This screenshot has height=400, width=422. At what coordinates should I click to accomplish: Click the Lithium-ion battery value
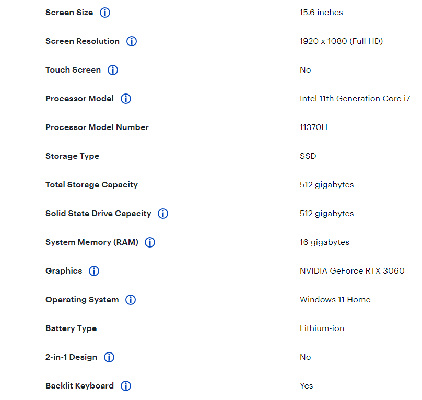pyautogui.click(x=322, y=328)
